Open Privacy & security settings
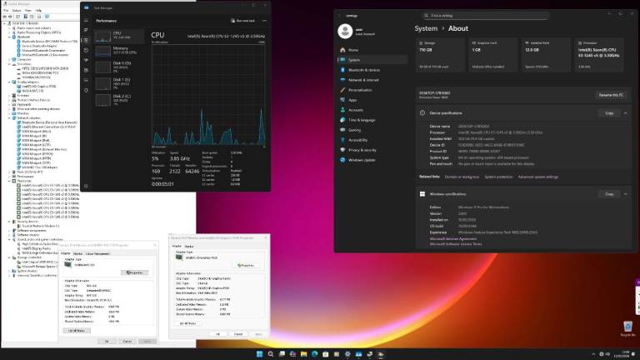640x360 pixels. click(x=367, y=150)
